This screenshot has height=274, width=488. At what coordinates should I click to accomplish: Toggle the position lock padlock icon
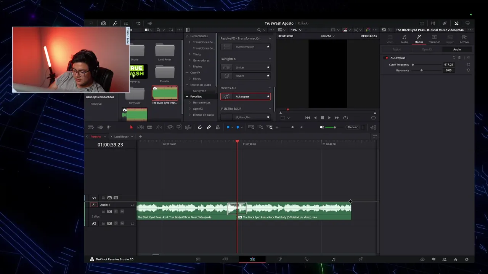218,127
